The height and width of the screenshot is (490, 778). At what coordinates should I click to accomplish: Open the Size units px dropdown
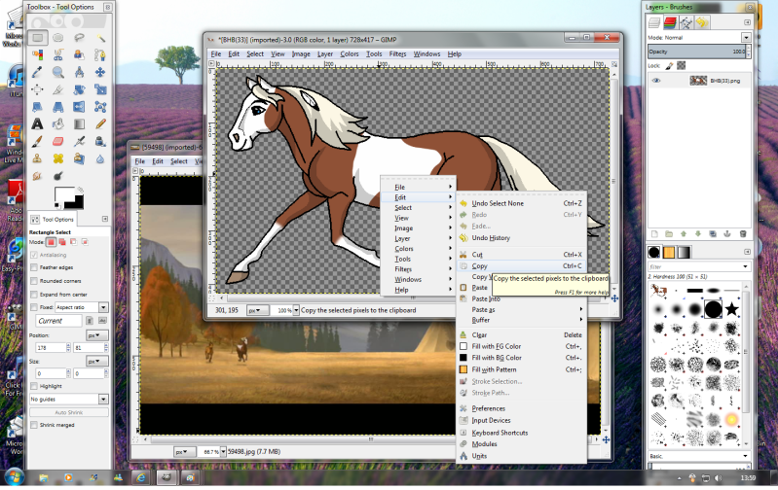(x=97, y=362)
